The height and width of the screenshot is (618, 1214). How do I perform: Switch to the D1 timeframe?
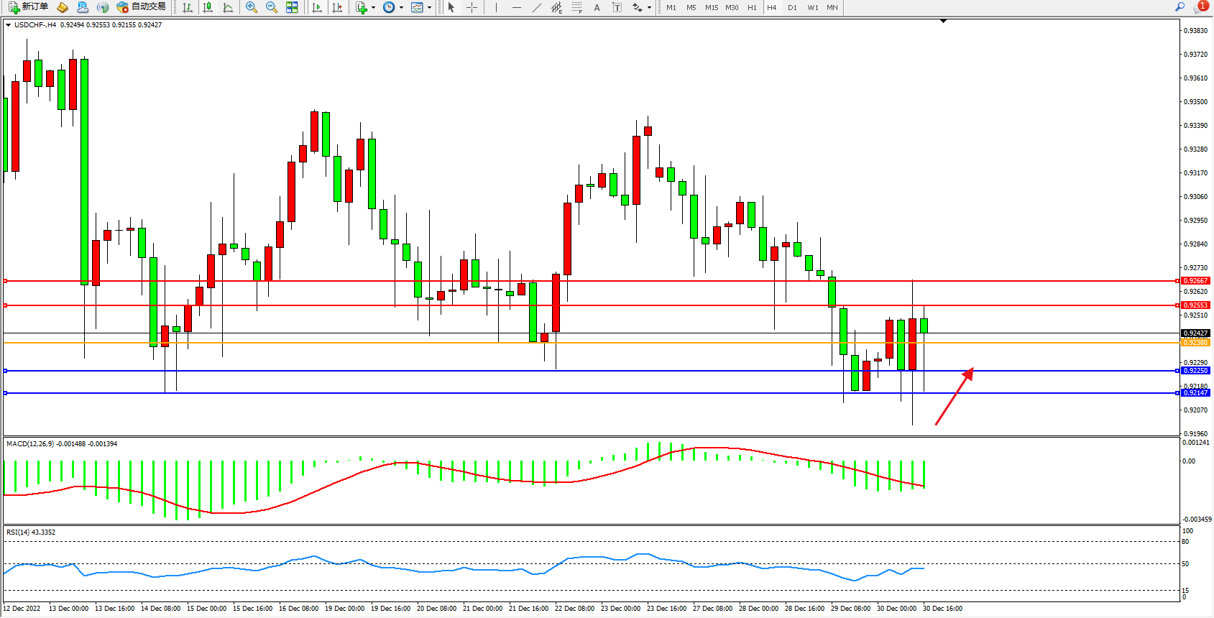click(792, 7)
